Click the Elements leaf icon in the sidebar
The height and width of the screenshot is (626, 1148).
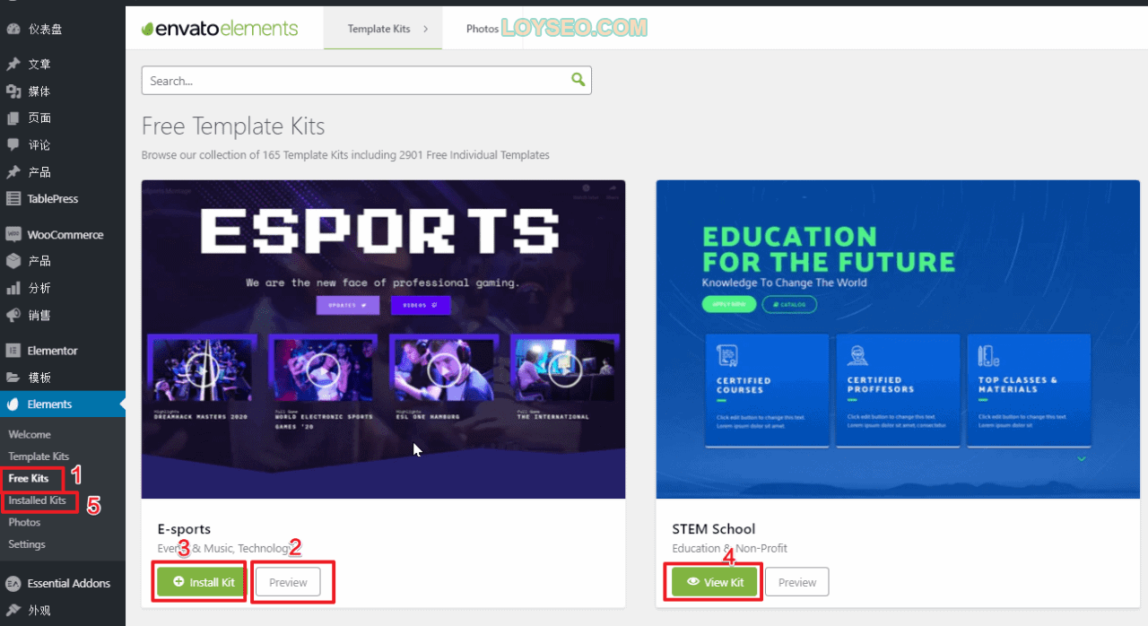click(13, 404)
